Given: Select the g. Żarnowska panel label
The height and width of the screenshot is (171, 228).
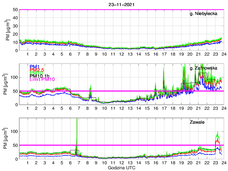Looking at the screenshot, I should click(206, 68).
